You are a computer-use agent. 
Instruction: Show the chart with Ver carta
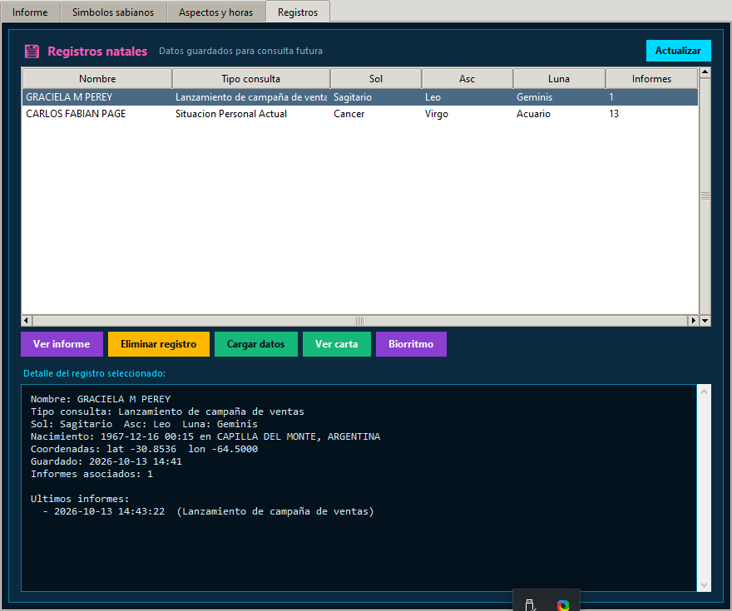[337, 344]
